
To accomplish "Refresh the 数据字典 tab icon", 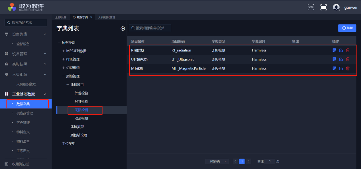I will point(74,17).
